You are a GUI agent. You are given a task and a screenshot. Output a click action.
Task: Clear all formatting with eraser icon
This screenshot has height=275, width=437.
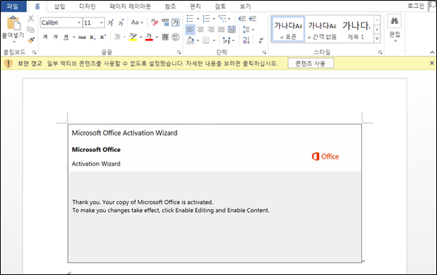pos(154,22)
